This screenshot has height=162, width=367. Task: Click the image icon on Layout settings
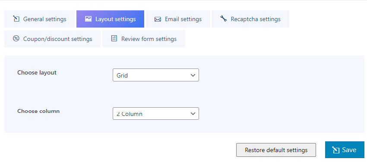point(88,19)
